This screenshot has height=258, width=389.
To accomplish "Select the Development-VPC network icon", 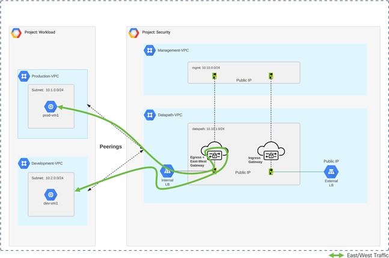I will coord(24,163).
